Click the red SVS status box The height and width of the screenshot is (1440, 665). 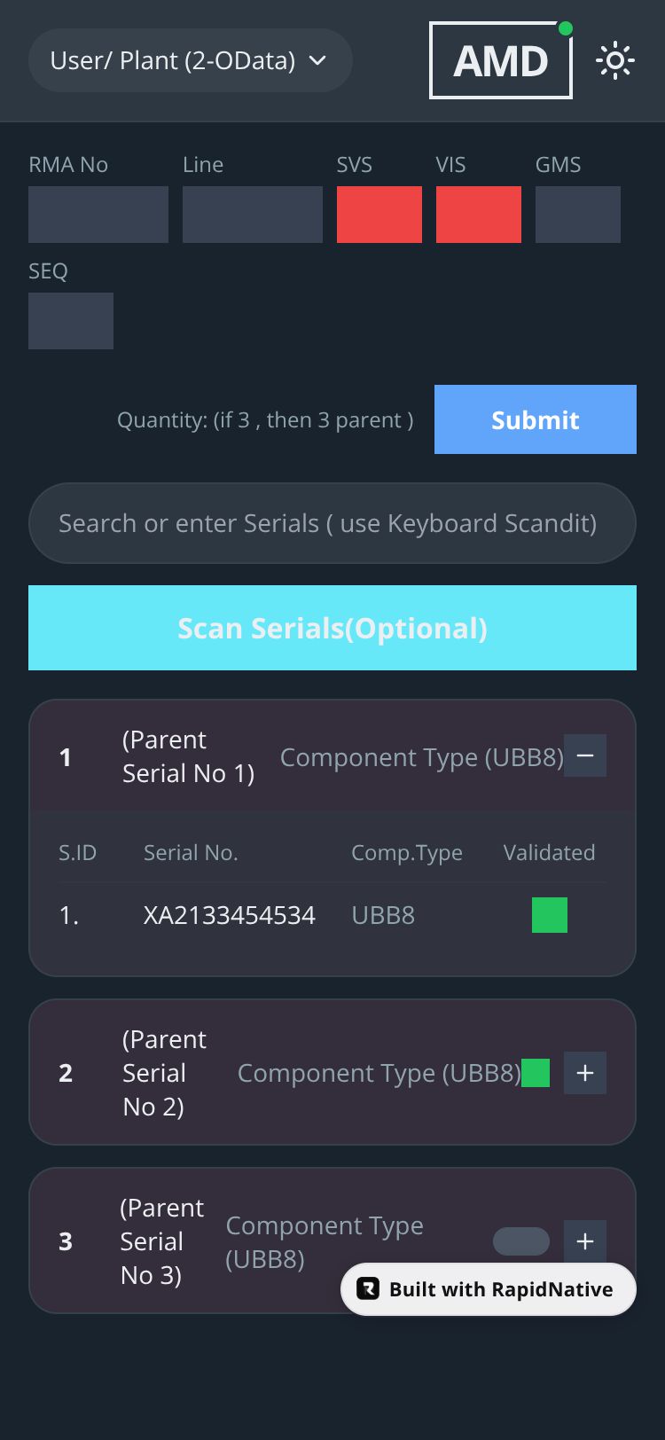click(x=379, y=215)
